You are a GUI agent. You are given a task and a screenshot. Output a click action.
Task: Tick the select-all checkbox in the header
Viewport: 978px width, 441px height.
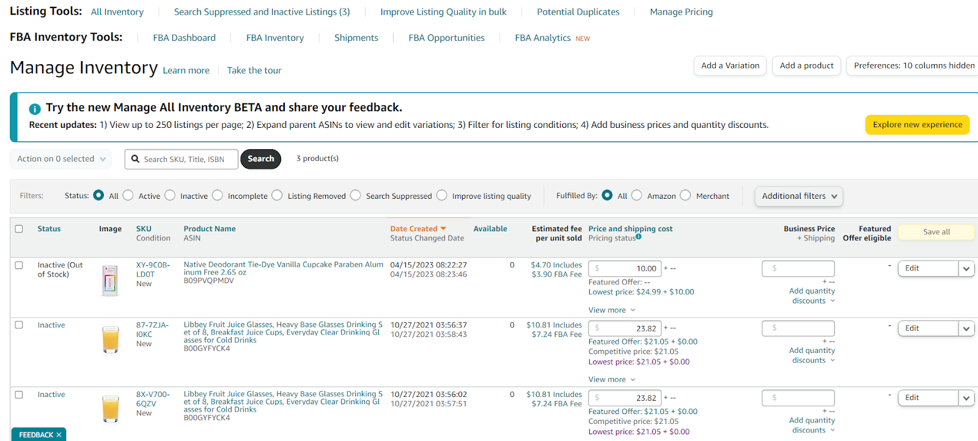point(19,229)
